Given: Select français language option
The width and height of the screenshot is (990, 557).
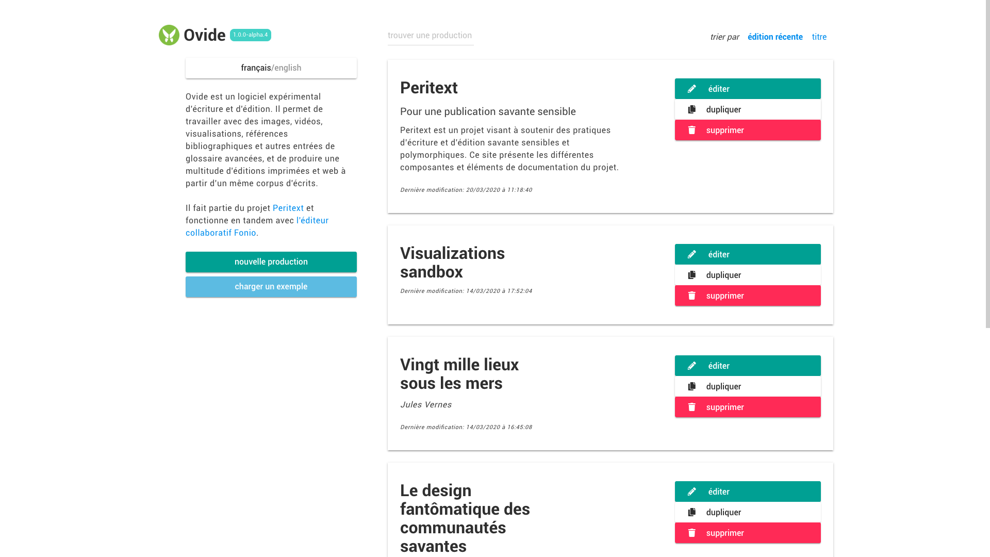Looking at the screenshot, I should 256,68.
